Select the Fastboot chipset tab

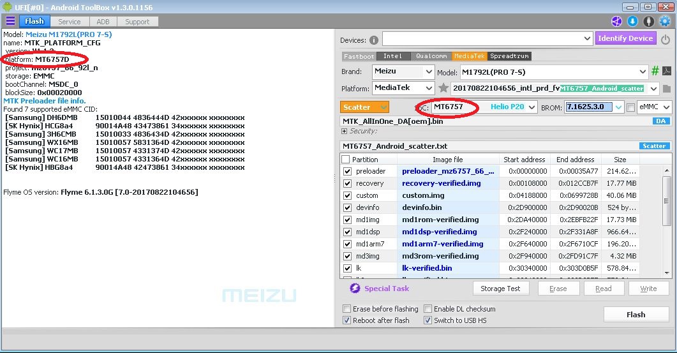tap(359, 56)
